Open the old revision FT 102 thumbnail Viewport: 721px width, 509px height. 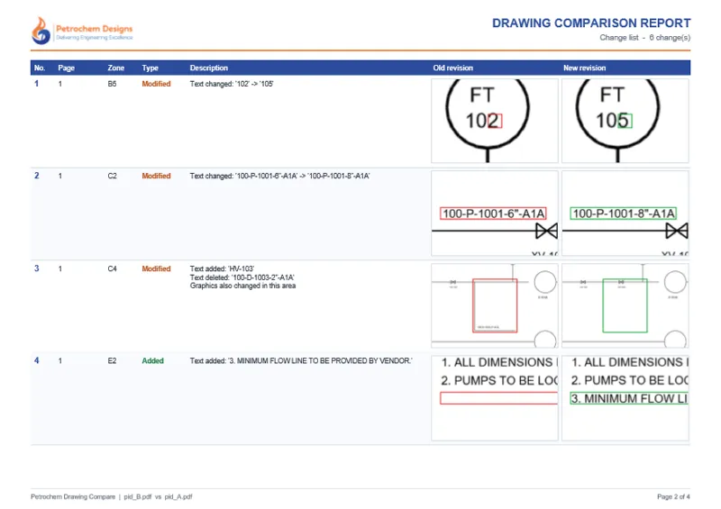pos(495,121)
